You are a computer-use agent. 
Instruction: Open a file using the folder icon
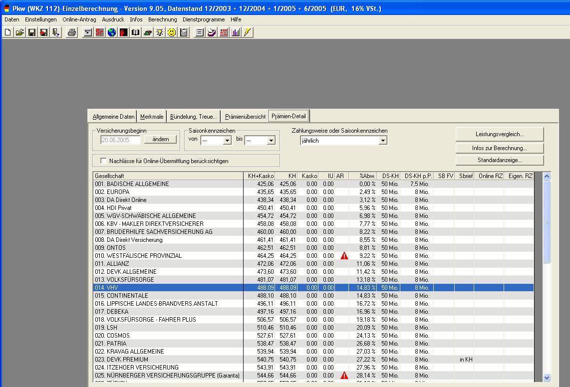coord(19,32)
